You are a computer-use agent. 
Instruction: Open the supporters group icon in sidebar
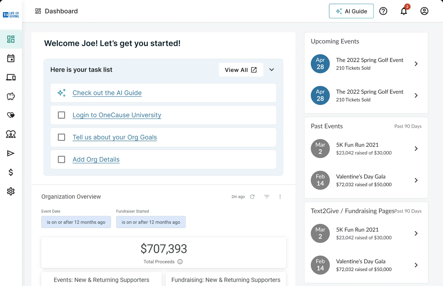11,134
